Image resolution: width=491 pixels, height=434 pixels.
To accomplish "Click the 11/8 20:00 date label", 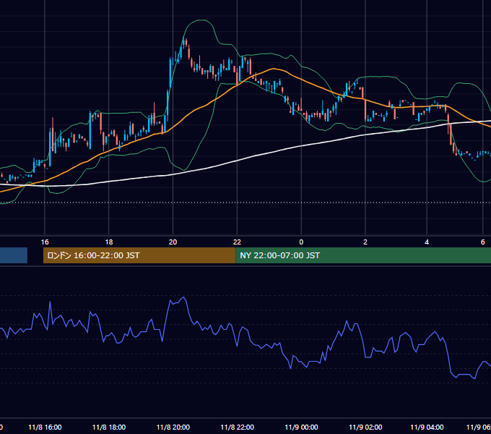I will (x=173, y=427).
